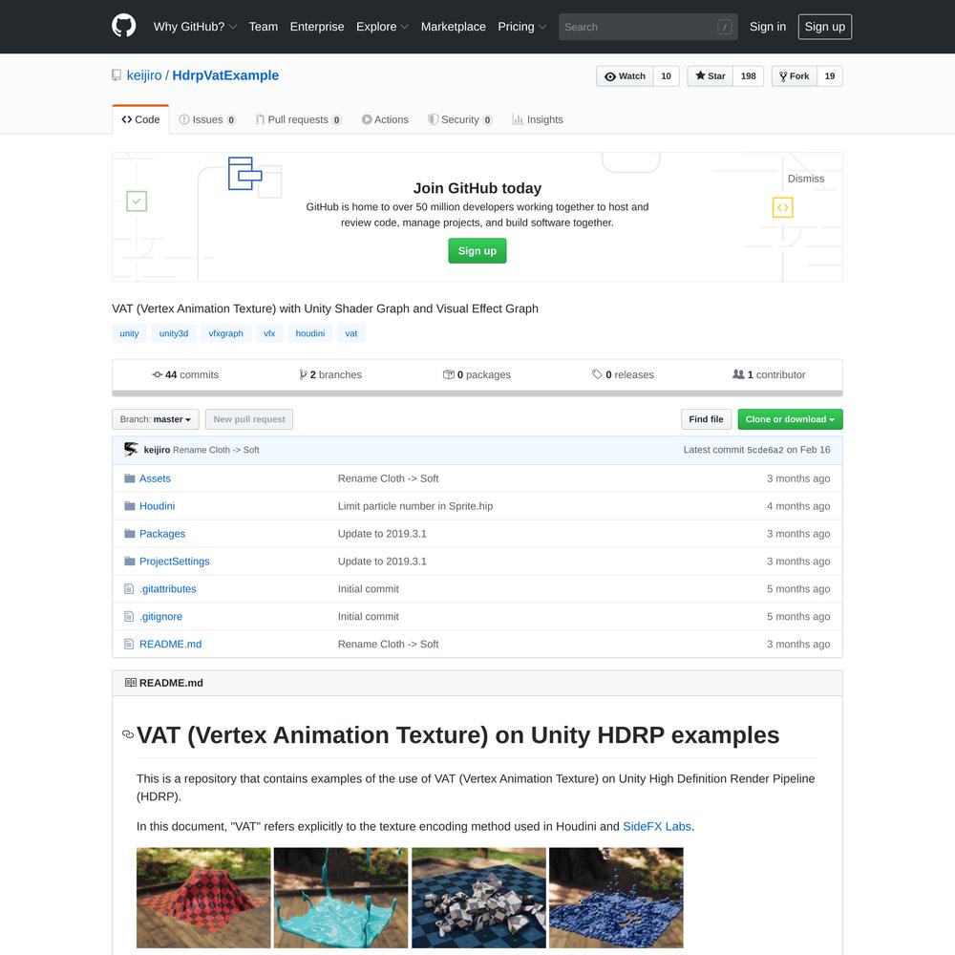Image resolution: width=955 pixels, height=955 pixels.
Task: Click the README.md file icon in list
Action: pyautogui.click(x=129, y=644)
